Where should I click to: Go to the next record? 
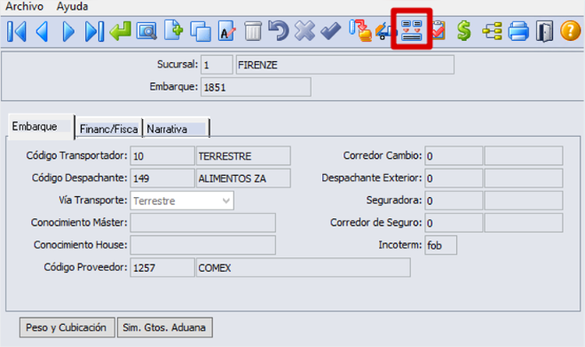[x=68, y=31]
